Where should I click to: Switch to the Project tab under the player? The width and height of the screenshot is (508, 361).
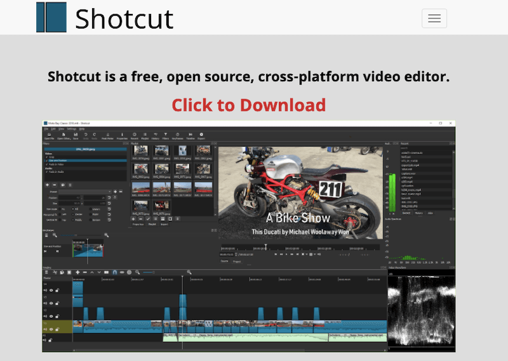point(237,261)
